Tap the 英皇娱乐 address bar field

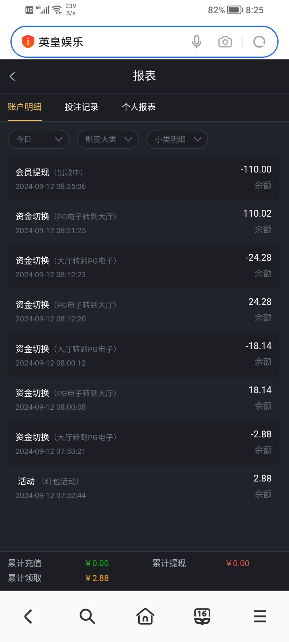[x=108, y=42]
